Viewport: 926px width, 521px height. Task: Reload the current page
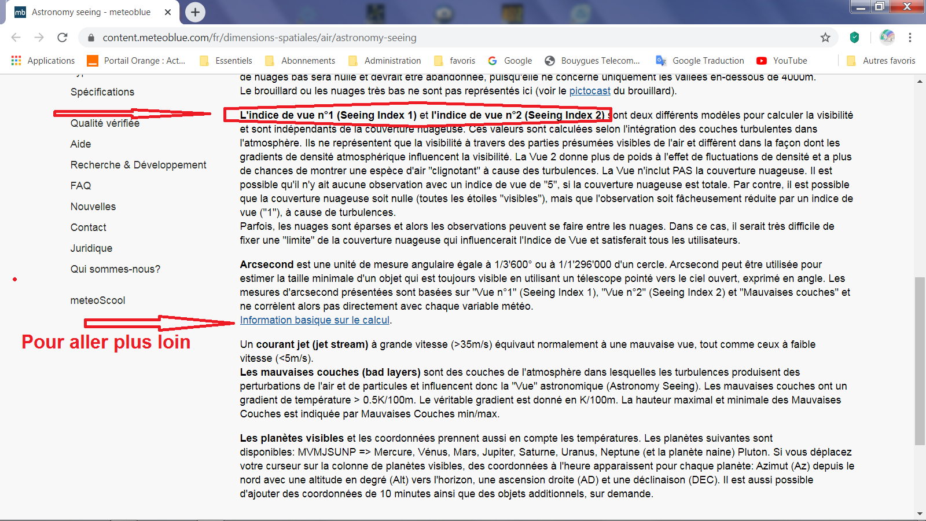click(x=63, y=38)
